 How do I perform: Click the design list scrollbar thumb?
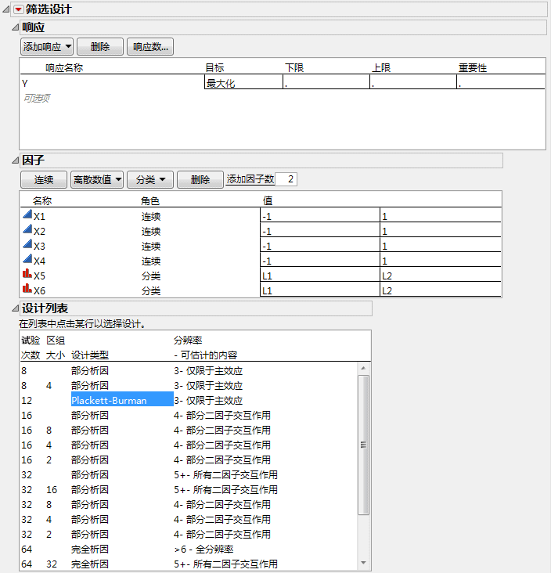point(364,445)
